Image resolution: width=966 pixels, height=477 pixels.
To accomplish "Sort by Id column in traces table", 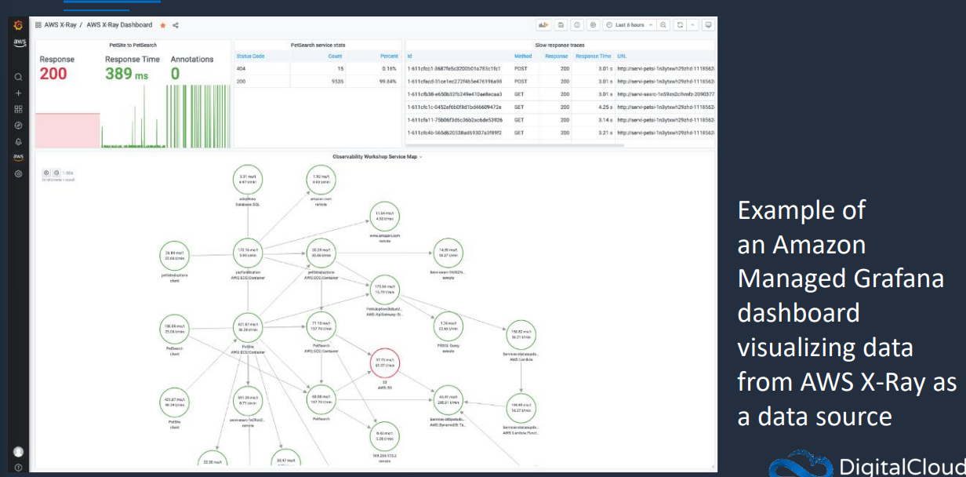I will [409, 56].
